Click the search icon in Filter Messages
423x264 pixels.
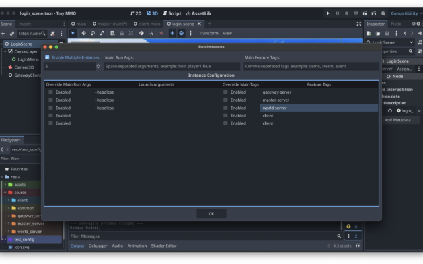tap(339, 236)
